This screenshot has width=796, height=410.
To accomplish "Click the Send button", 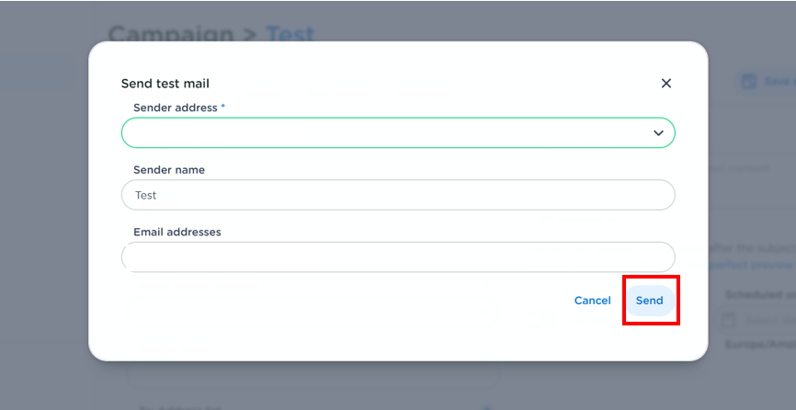I will (x=650, y=301).
